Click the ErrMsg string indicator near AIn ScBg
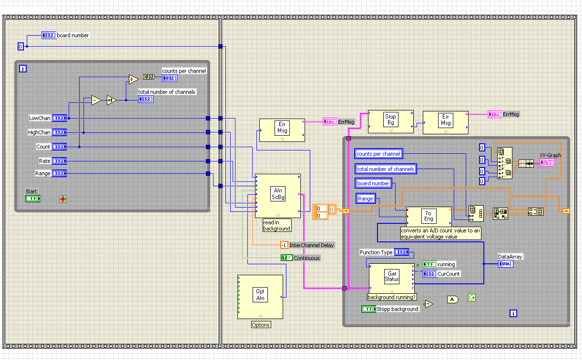 point(330,122)
